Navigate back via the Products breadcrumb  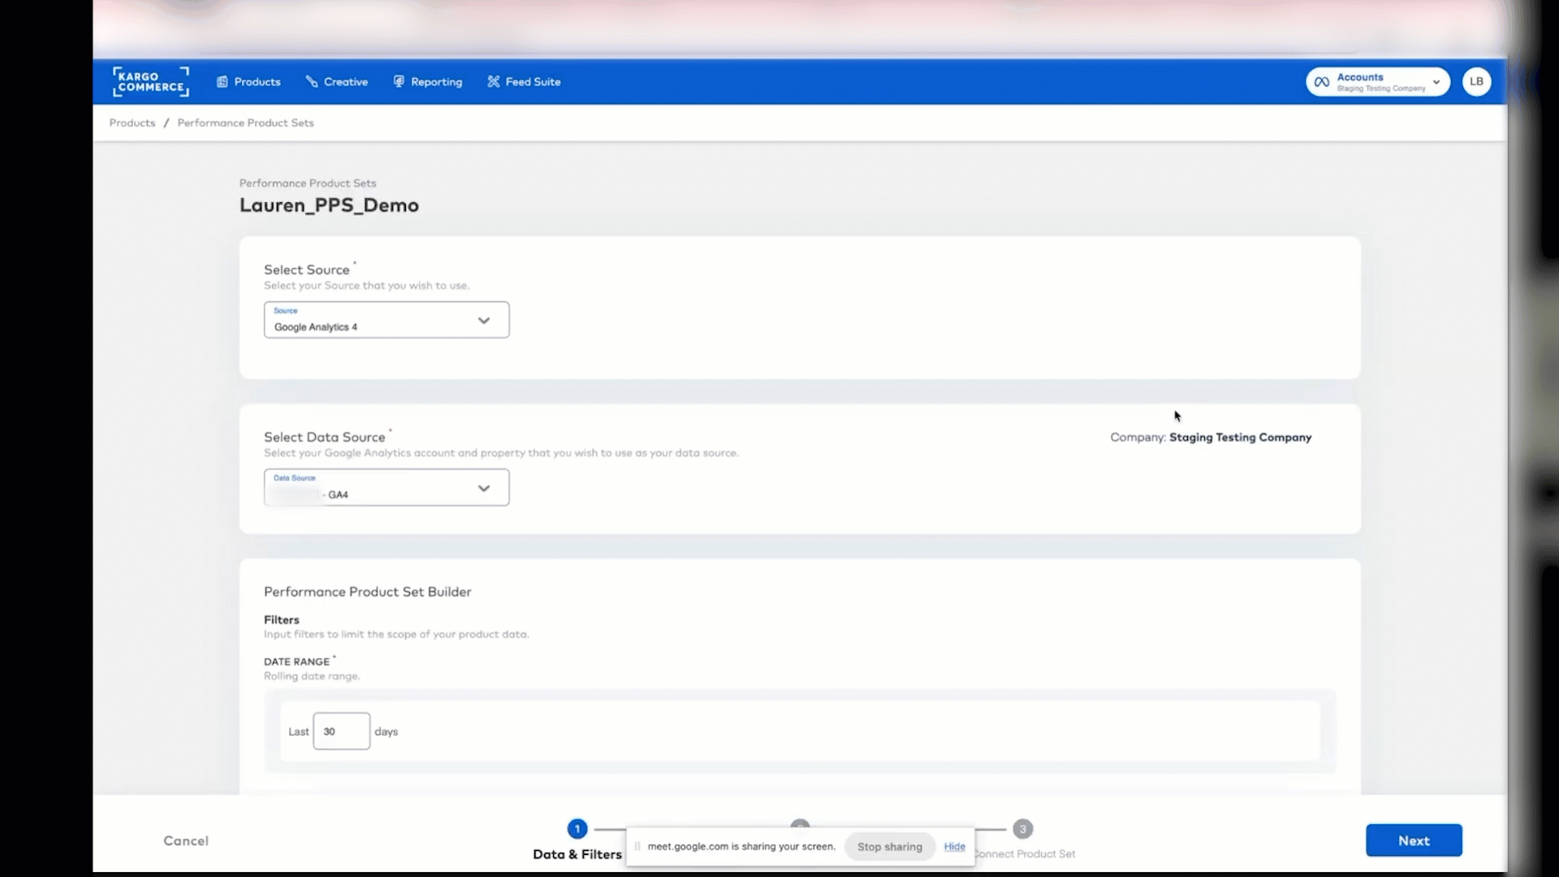click(x=132, y=123)
